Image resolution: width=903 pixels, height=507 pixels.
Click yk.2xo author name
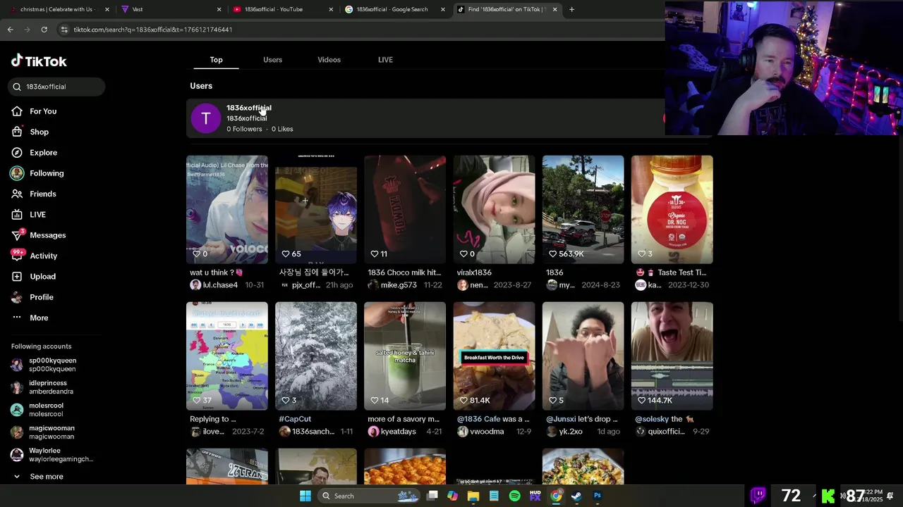click(x=571, y=432)
